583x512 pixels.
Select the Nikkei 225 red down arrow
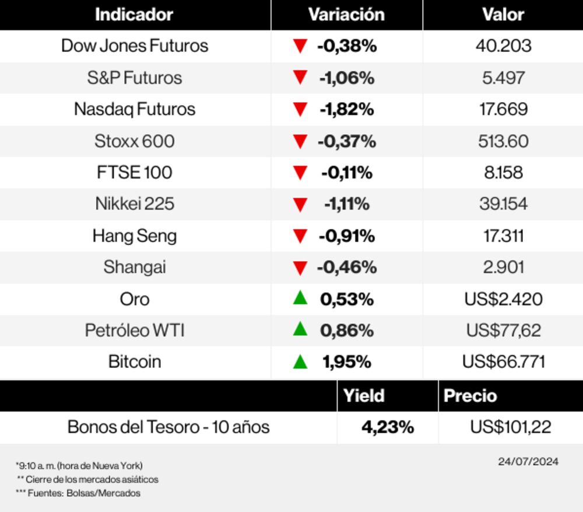coord(300,204)
